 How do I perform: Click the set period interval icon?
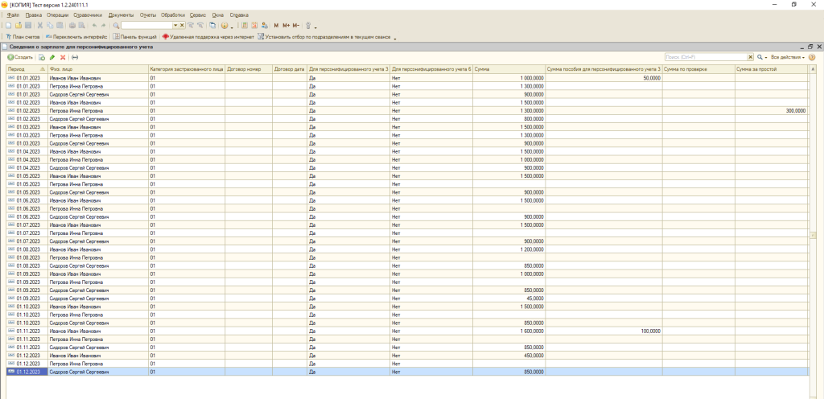[75, 58]
